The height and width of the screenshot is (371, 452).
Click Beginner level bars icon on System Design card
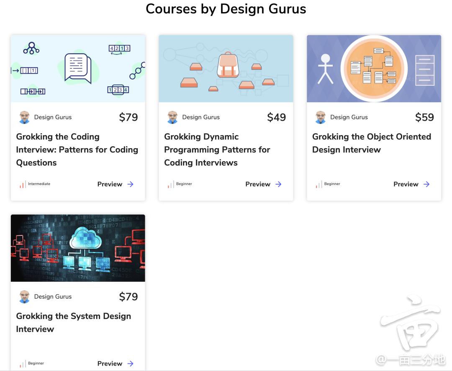[x=23, y=364]
